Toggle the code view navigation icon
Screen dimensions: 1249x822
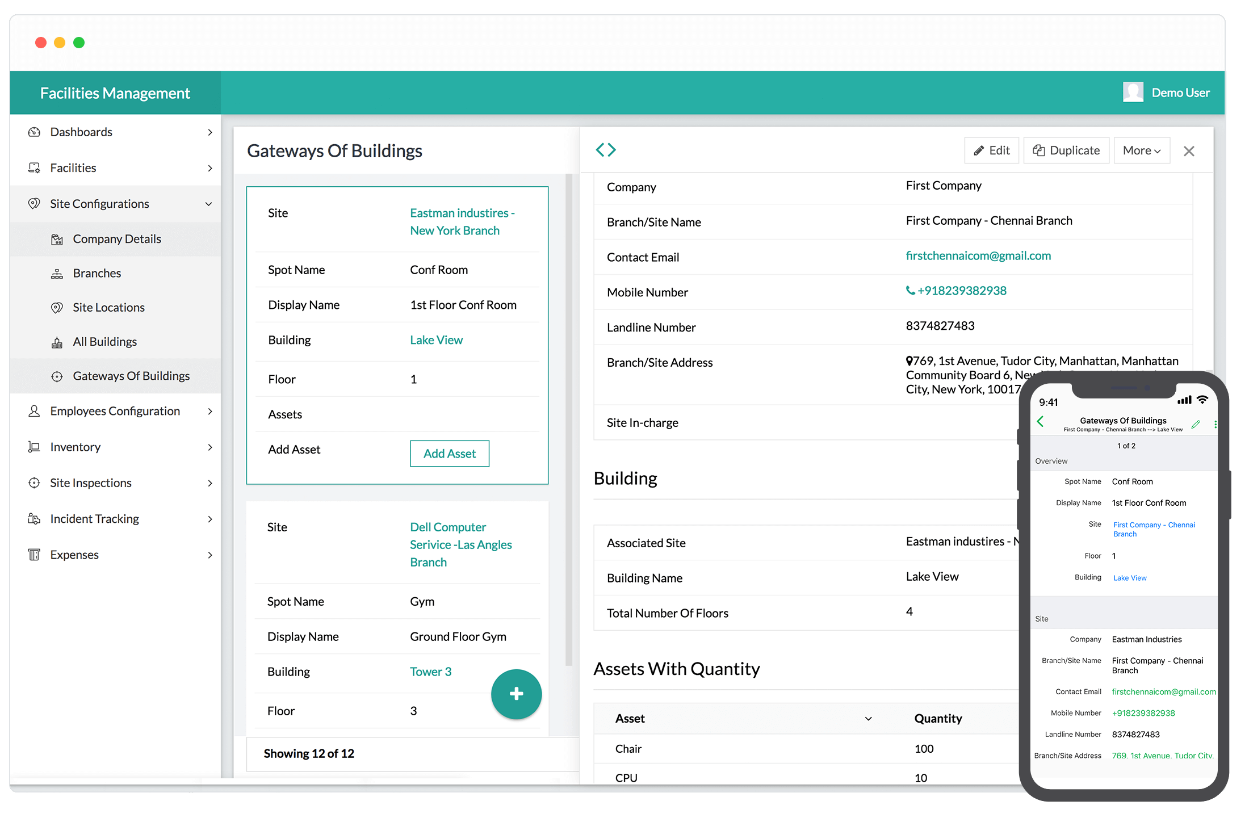(x=605, y=149)
